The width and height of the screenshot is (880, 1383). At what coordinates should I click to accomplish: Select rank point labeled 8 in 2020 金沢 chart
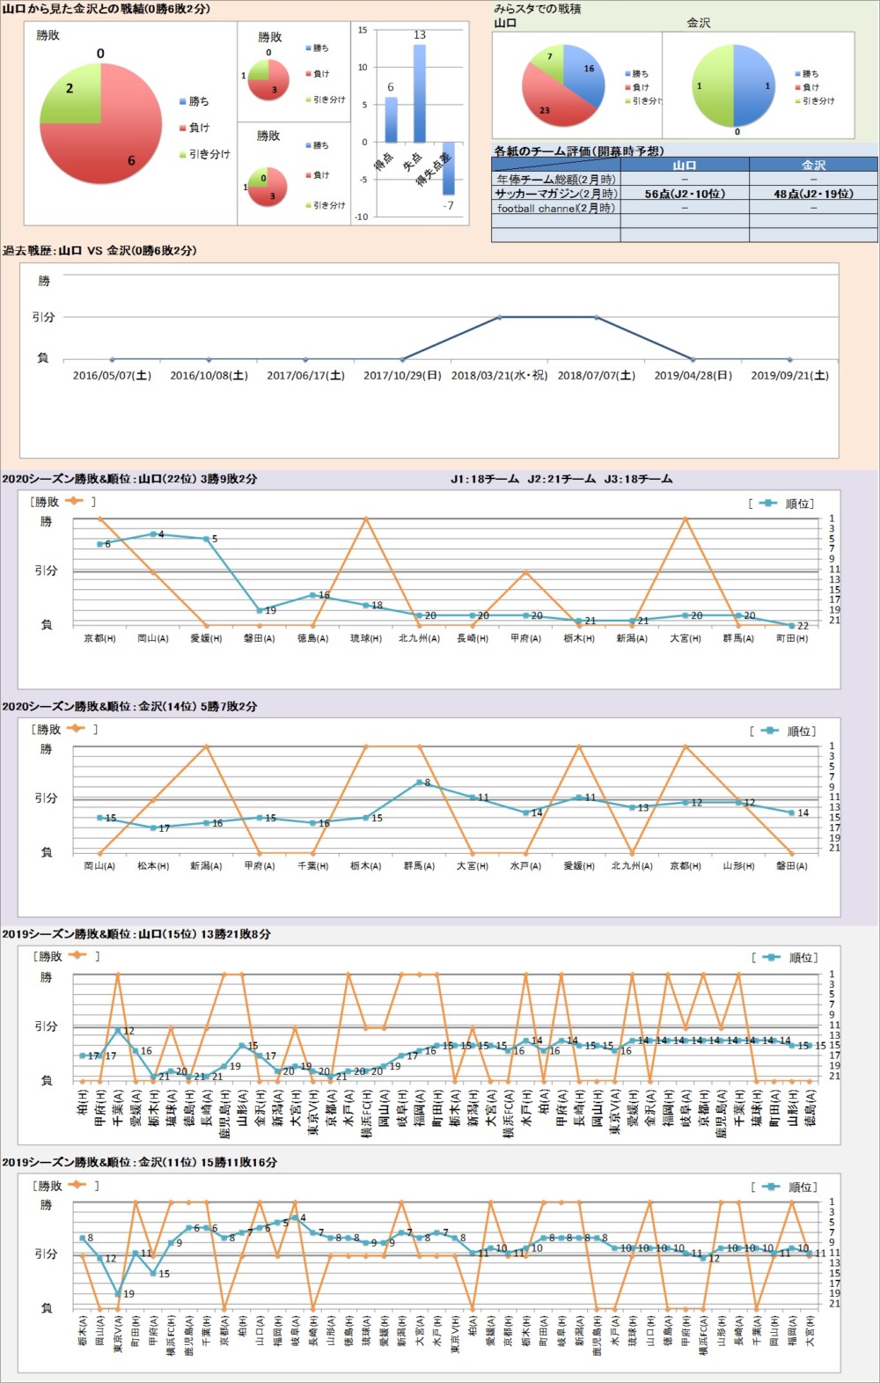coord(419,782)
